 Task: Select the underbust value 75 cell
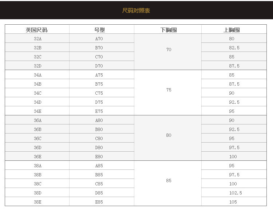click(169, 90)
